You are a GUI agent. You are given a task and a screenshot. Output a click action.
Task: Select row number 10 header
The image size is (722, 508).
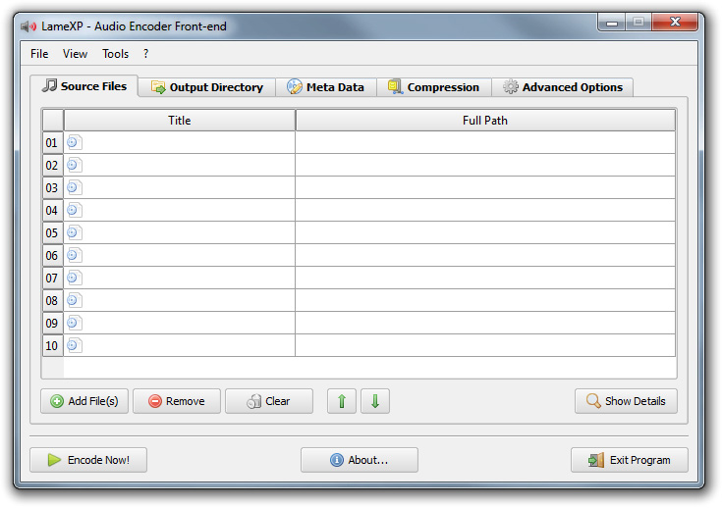pyautogui.click(x=52, y=345)
